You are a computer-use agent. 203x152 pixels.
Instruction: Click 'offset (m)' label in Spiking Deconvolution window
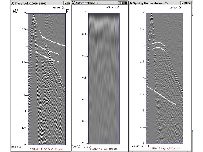(176, 8)
